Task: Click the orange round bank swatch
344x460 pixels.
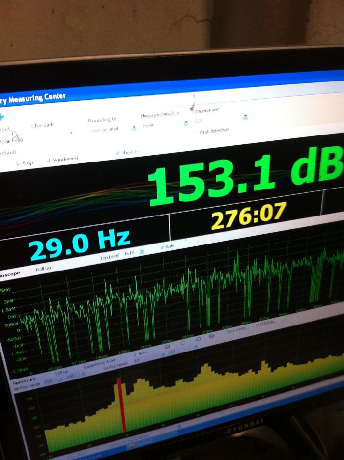Action: 183,343
